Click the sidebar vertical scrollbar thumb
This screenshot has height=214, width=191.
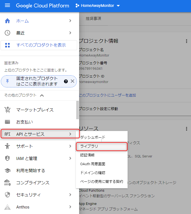pos(77,110)
